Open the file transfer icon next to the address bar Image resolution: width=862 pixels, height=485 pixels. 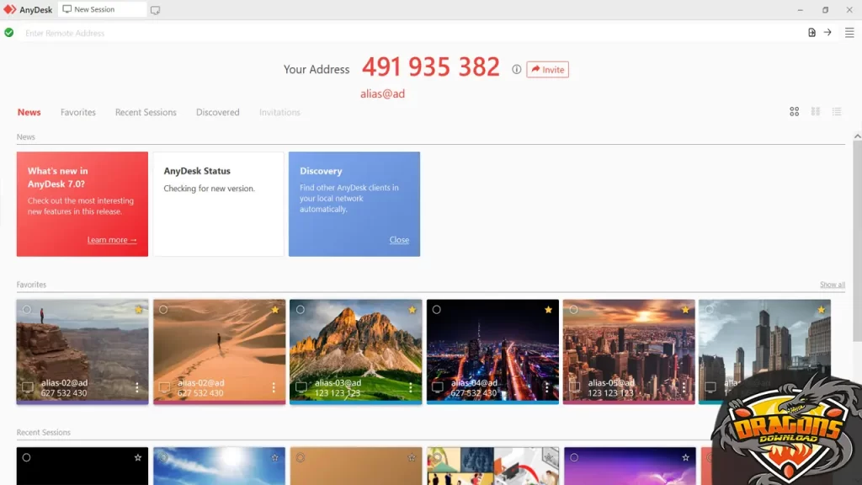pyautogui.click(x=810, y=32)
